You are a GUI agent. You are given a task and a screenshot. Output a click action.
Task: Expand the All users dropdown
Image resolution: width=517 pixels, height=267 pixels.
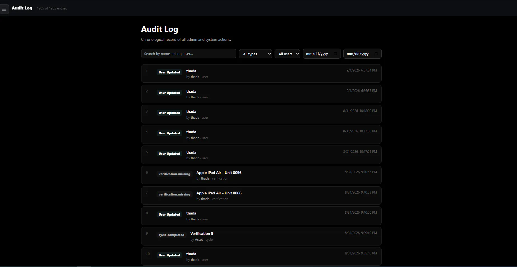click(x=287, y=54)
